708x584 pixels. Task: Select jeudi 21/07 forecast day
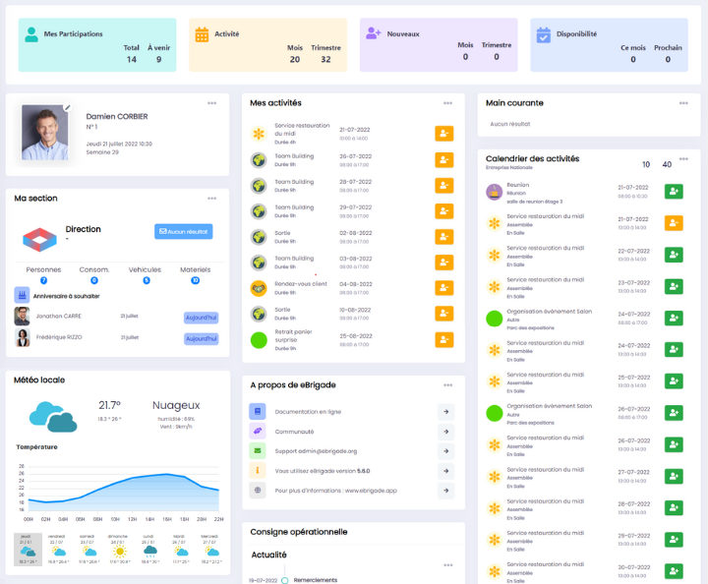(28, 550)
